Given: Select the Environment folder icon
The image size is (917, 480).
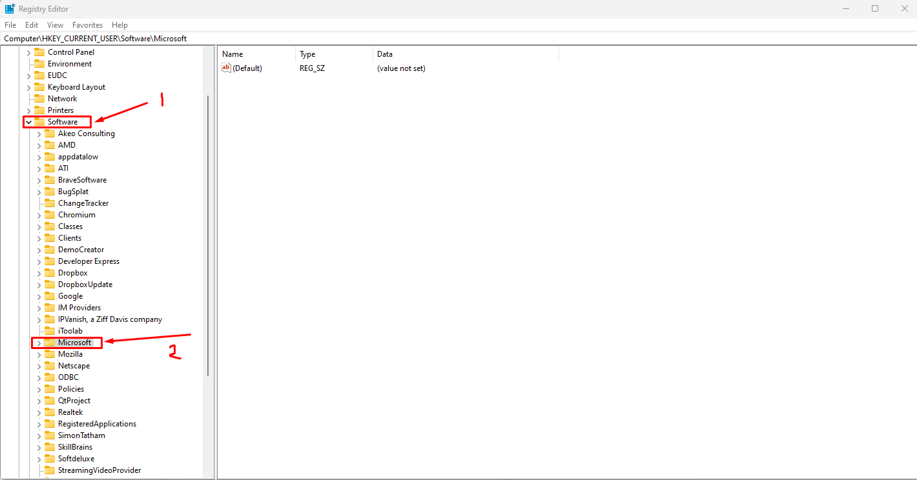Looking at the screenshot, I should (39, 64).
